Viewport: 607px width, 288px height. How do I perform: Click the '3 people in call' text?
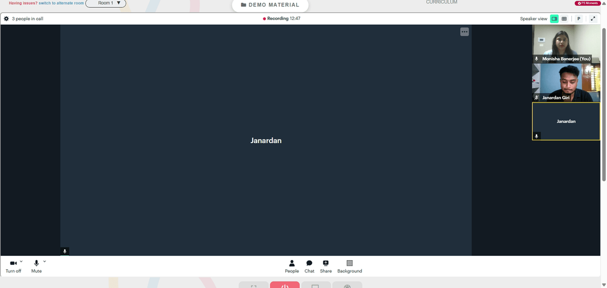click(x=27, y=19)
